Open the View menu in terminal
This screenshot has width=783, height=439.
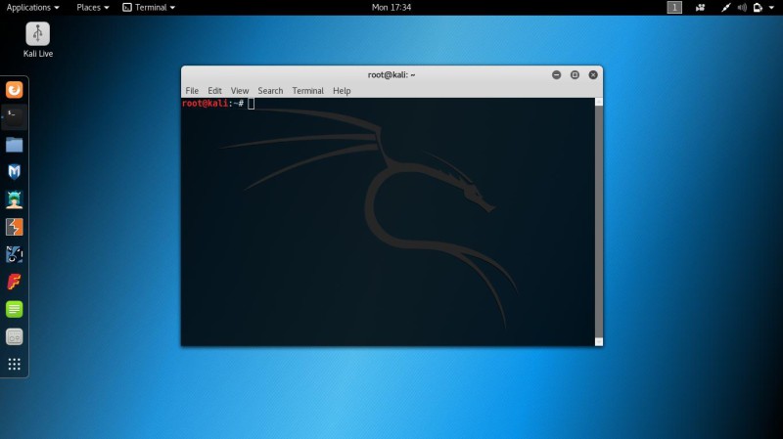tap(240, 91)
